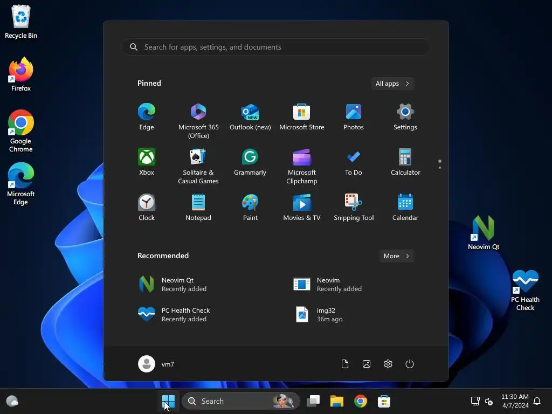Select PC Health Check desktop shortcut
Viewport: 552px width, 414px height.
coord(525,290)
